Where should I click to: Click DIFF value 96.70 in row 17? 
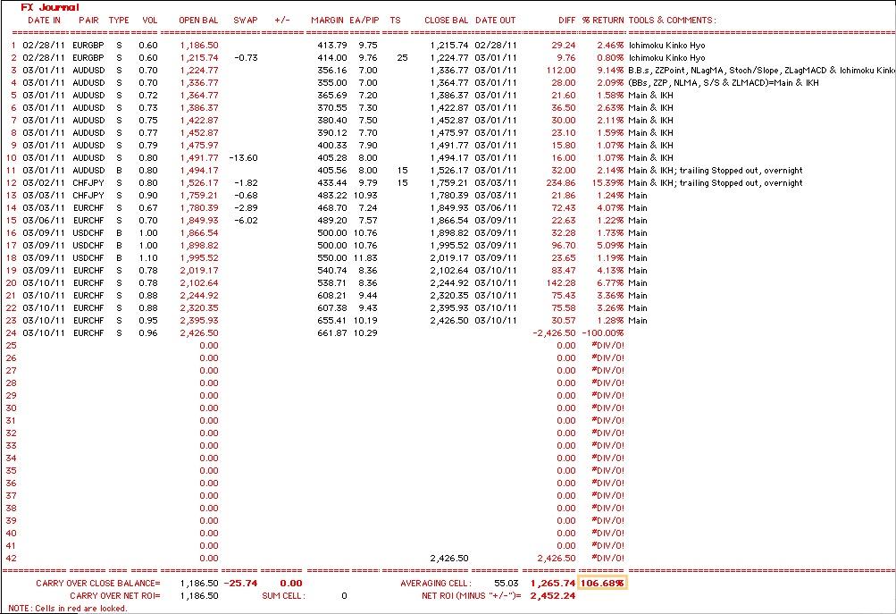coord(564,246)
